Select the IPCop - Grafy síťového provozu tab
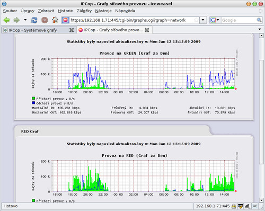Screen dimensions: 265x211 pyautogui.click(x=114, y=30)
